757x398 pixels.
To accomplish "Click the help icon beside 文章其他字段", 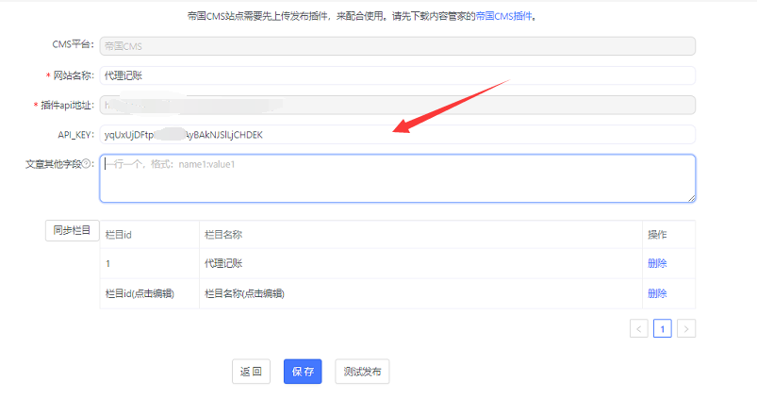I will click(87, 164).
